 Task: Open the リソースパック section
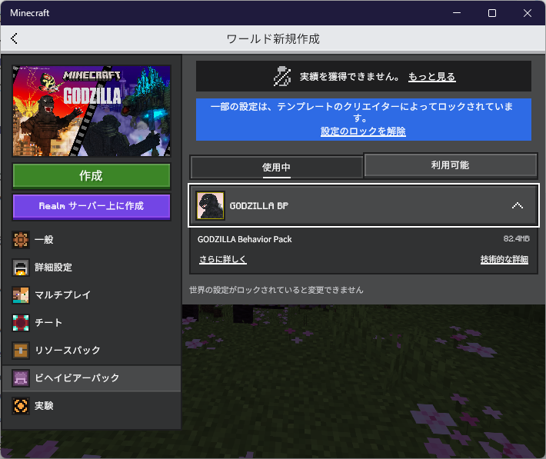coord(92,351)
